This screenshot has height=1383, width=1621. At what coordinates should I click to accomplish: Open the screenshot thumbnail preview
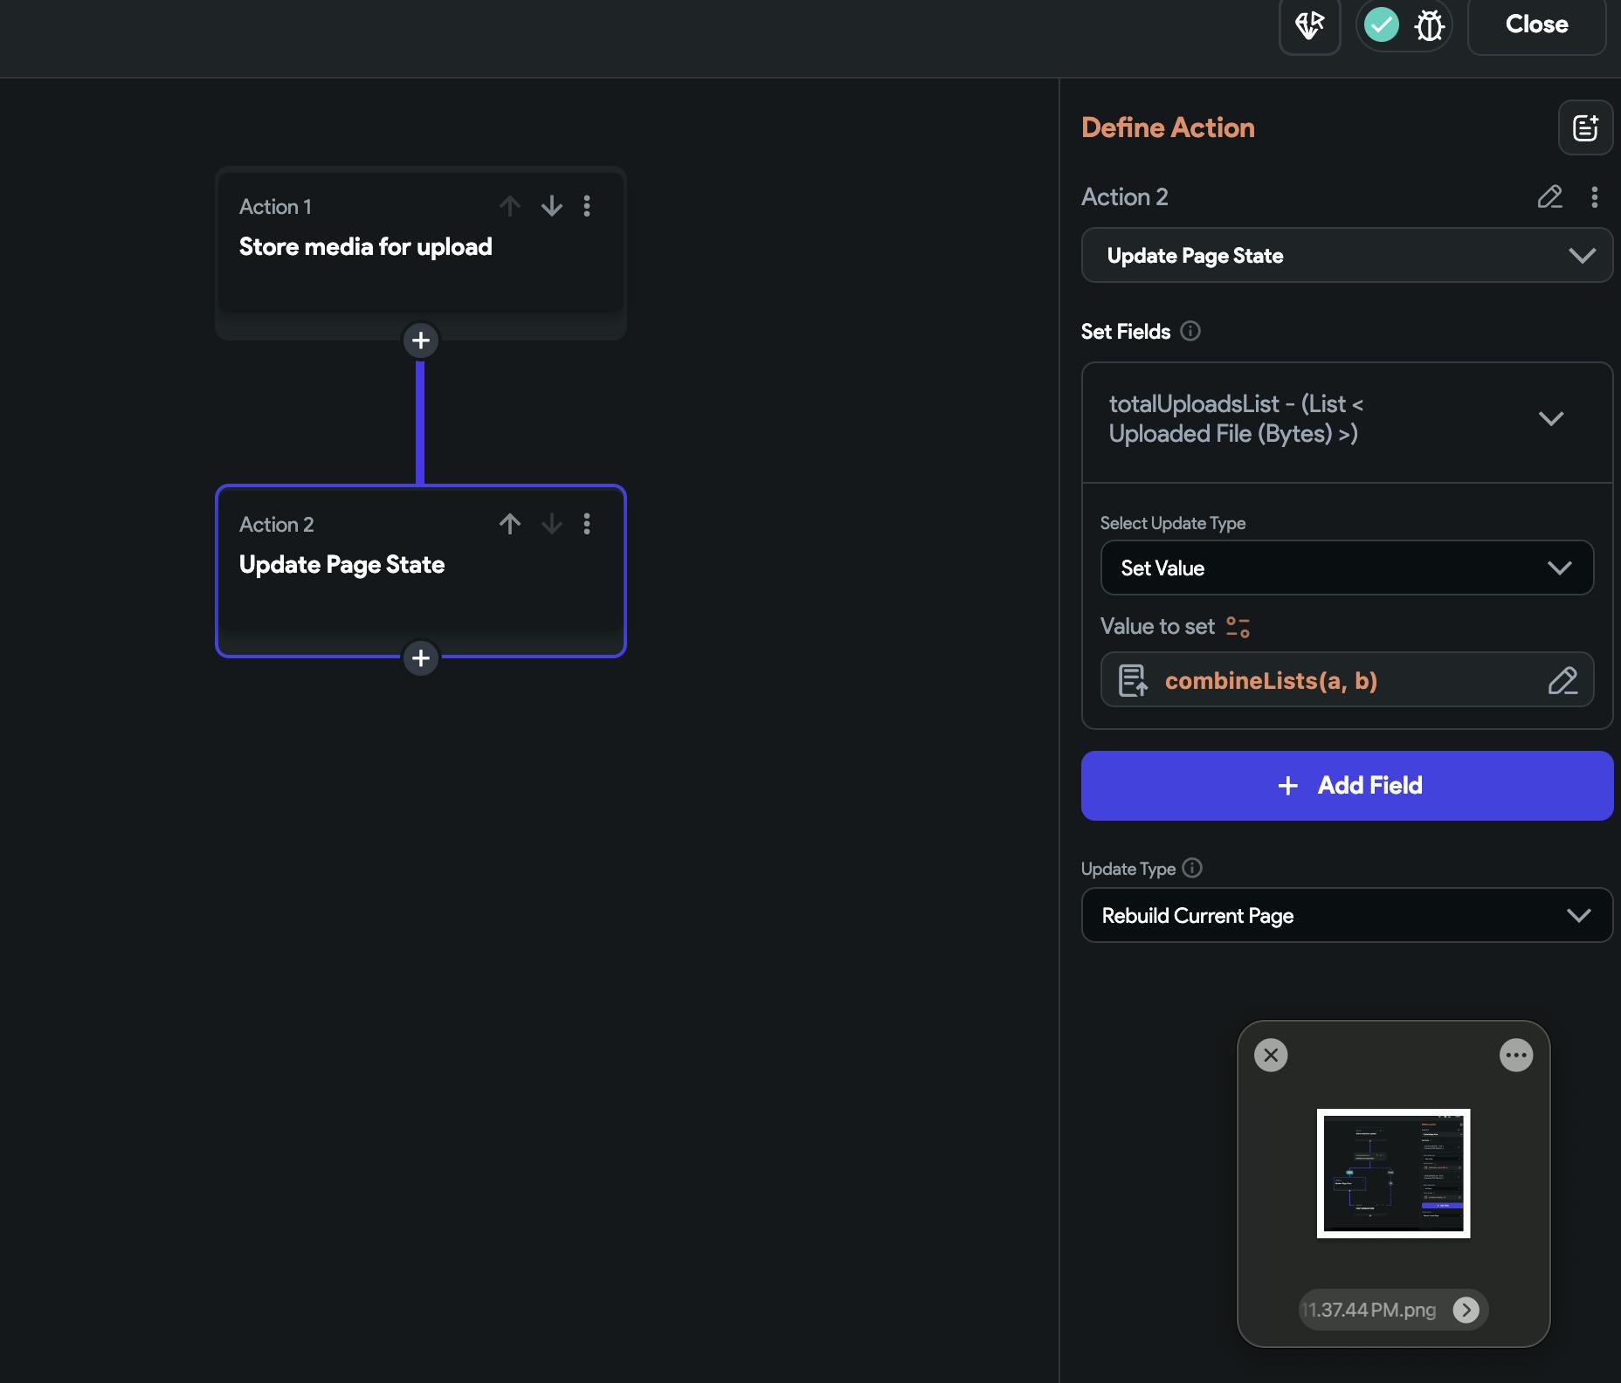(x=1393, y=1173)
